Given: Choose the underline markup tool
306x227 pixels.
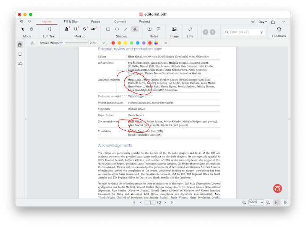Looking at the screenshot, I should pyautogui.click(x=75, y=29).
